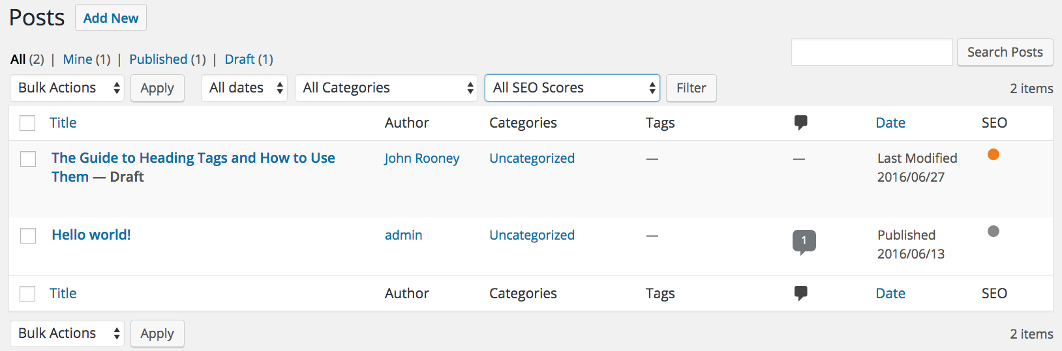Show only Draft posts
The width and height of the screenshot is (1062, 351).
tap(239, 59)
